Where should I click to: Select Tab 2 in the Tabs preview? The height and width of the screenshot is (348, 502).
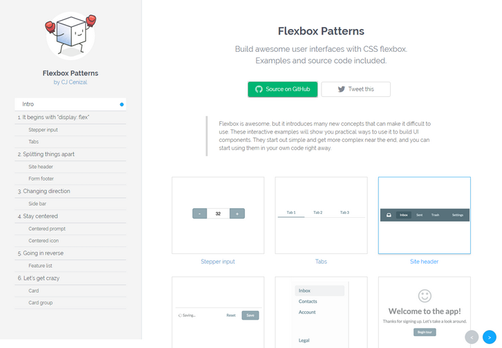point(317,212)
